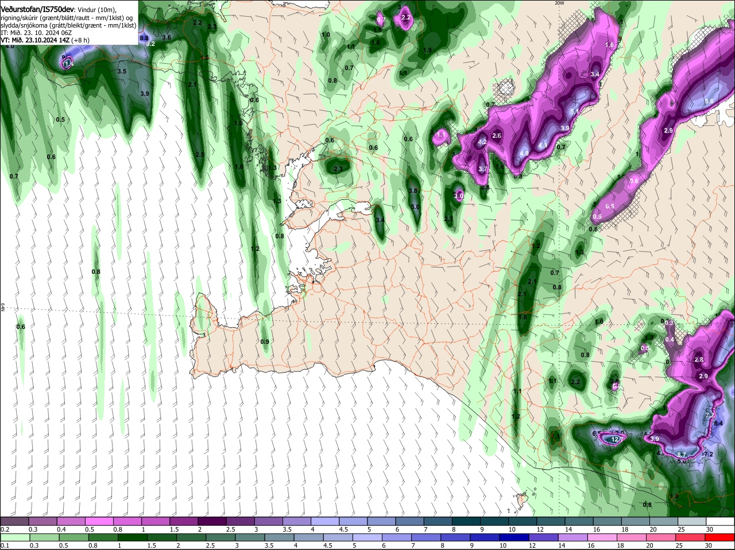Image resolution: width=735 pixels, height=550 pixels.
Task: Click the 3.5 rain value on the map
Action: (122, 71)
